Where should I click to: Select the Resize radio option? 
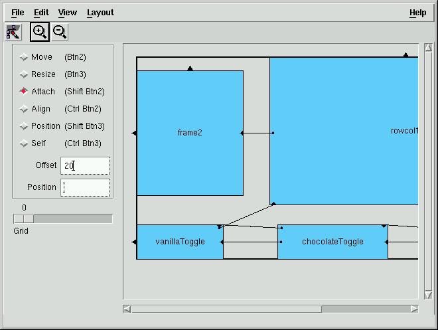pos(23,74)
